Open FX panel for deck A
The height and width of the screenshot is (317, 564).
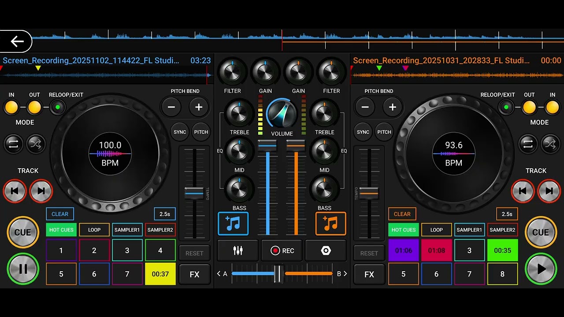[194, 274]
